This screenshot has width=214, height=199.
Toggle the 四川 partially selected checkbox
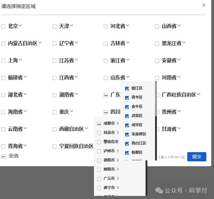pos(106,112)
